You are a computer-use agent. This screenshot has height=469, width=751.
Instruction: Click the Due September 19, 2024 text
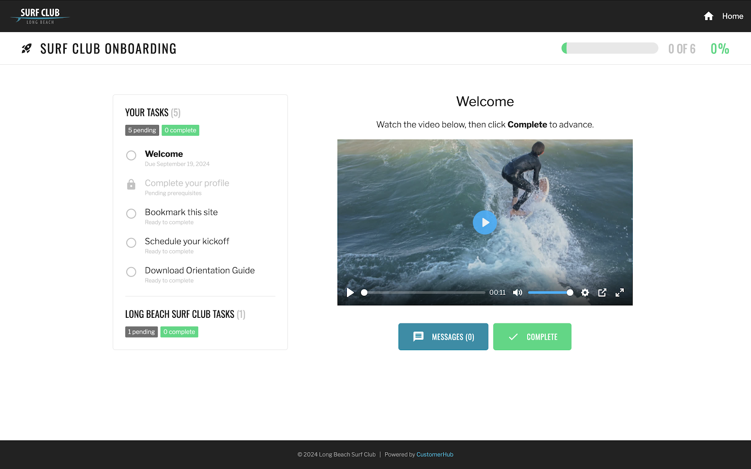coord(177,164)
